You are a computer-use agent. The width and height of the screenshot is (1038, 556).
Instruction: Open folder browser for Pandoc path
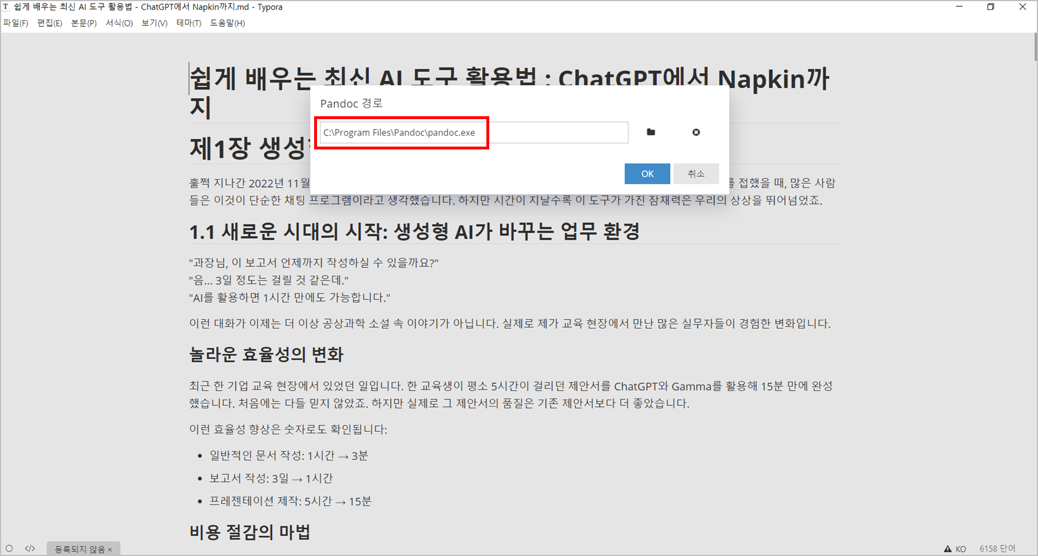(x=651, y=132)
